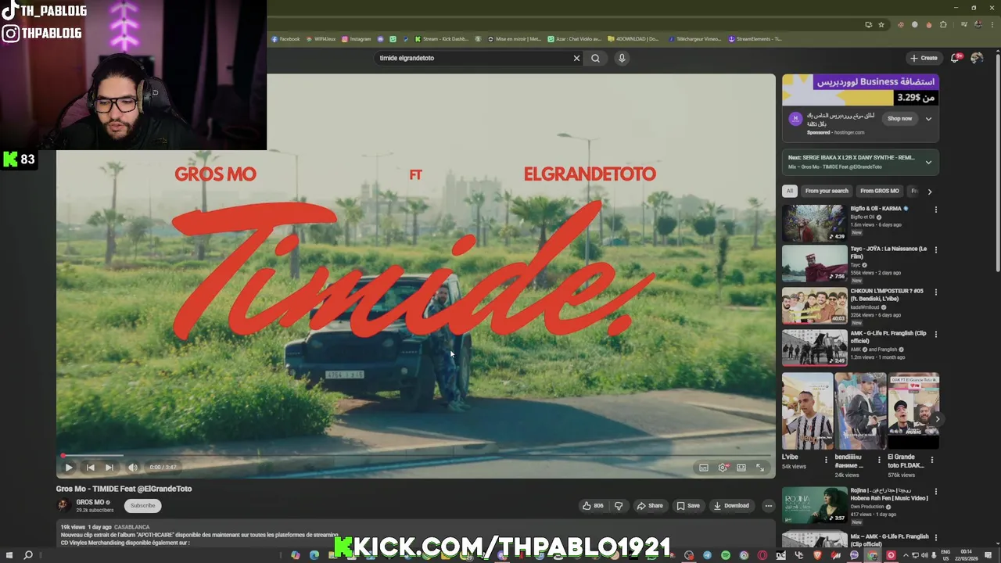Play the TIMIDE video
The height and width of the screenshot is (563, 1001).
click(x=69, y=468)
